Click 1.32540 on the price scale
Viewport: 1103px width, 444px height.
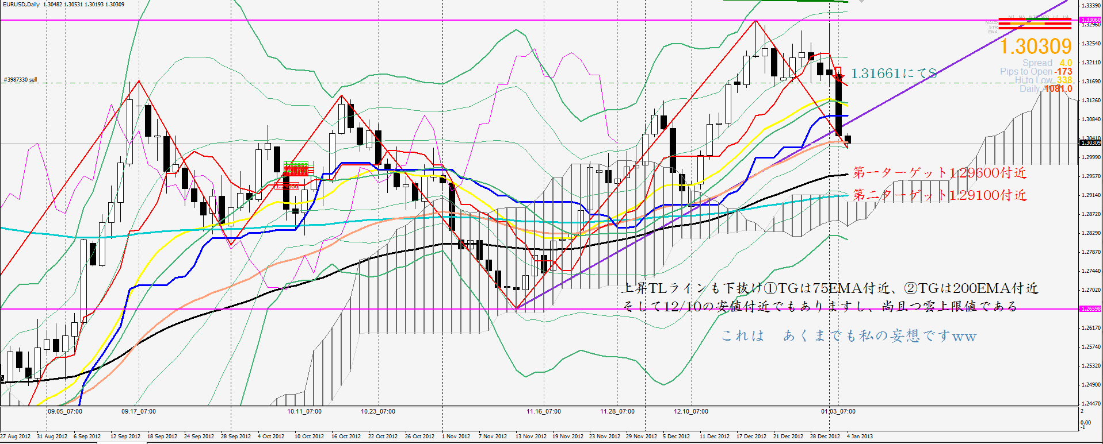point(1091,43)
